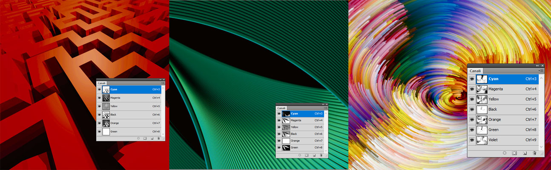Screen dimensions: 551x170
Task: Delete current channel in the swirl image panel
Action: coord(534,153)
